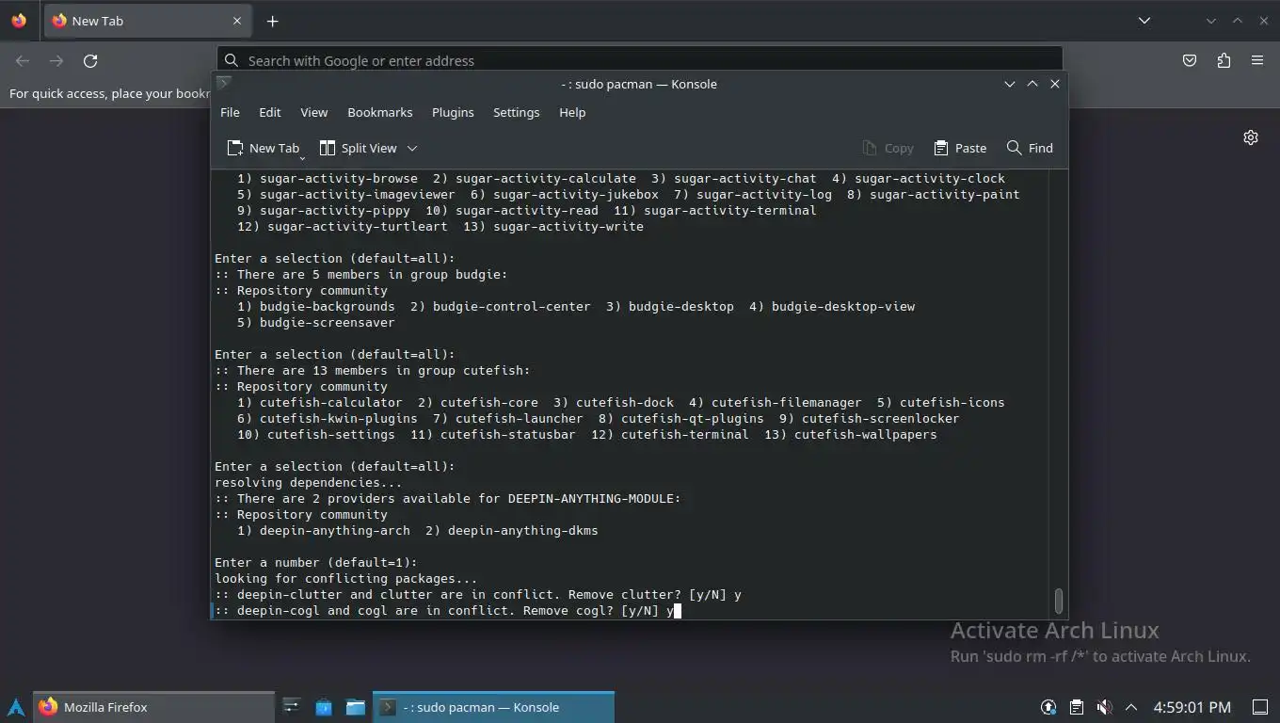
Task: Open Dolphin file manager taskbar icon
Action: (x=356, y=707)
